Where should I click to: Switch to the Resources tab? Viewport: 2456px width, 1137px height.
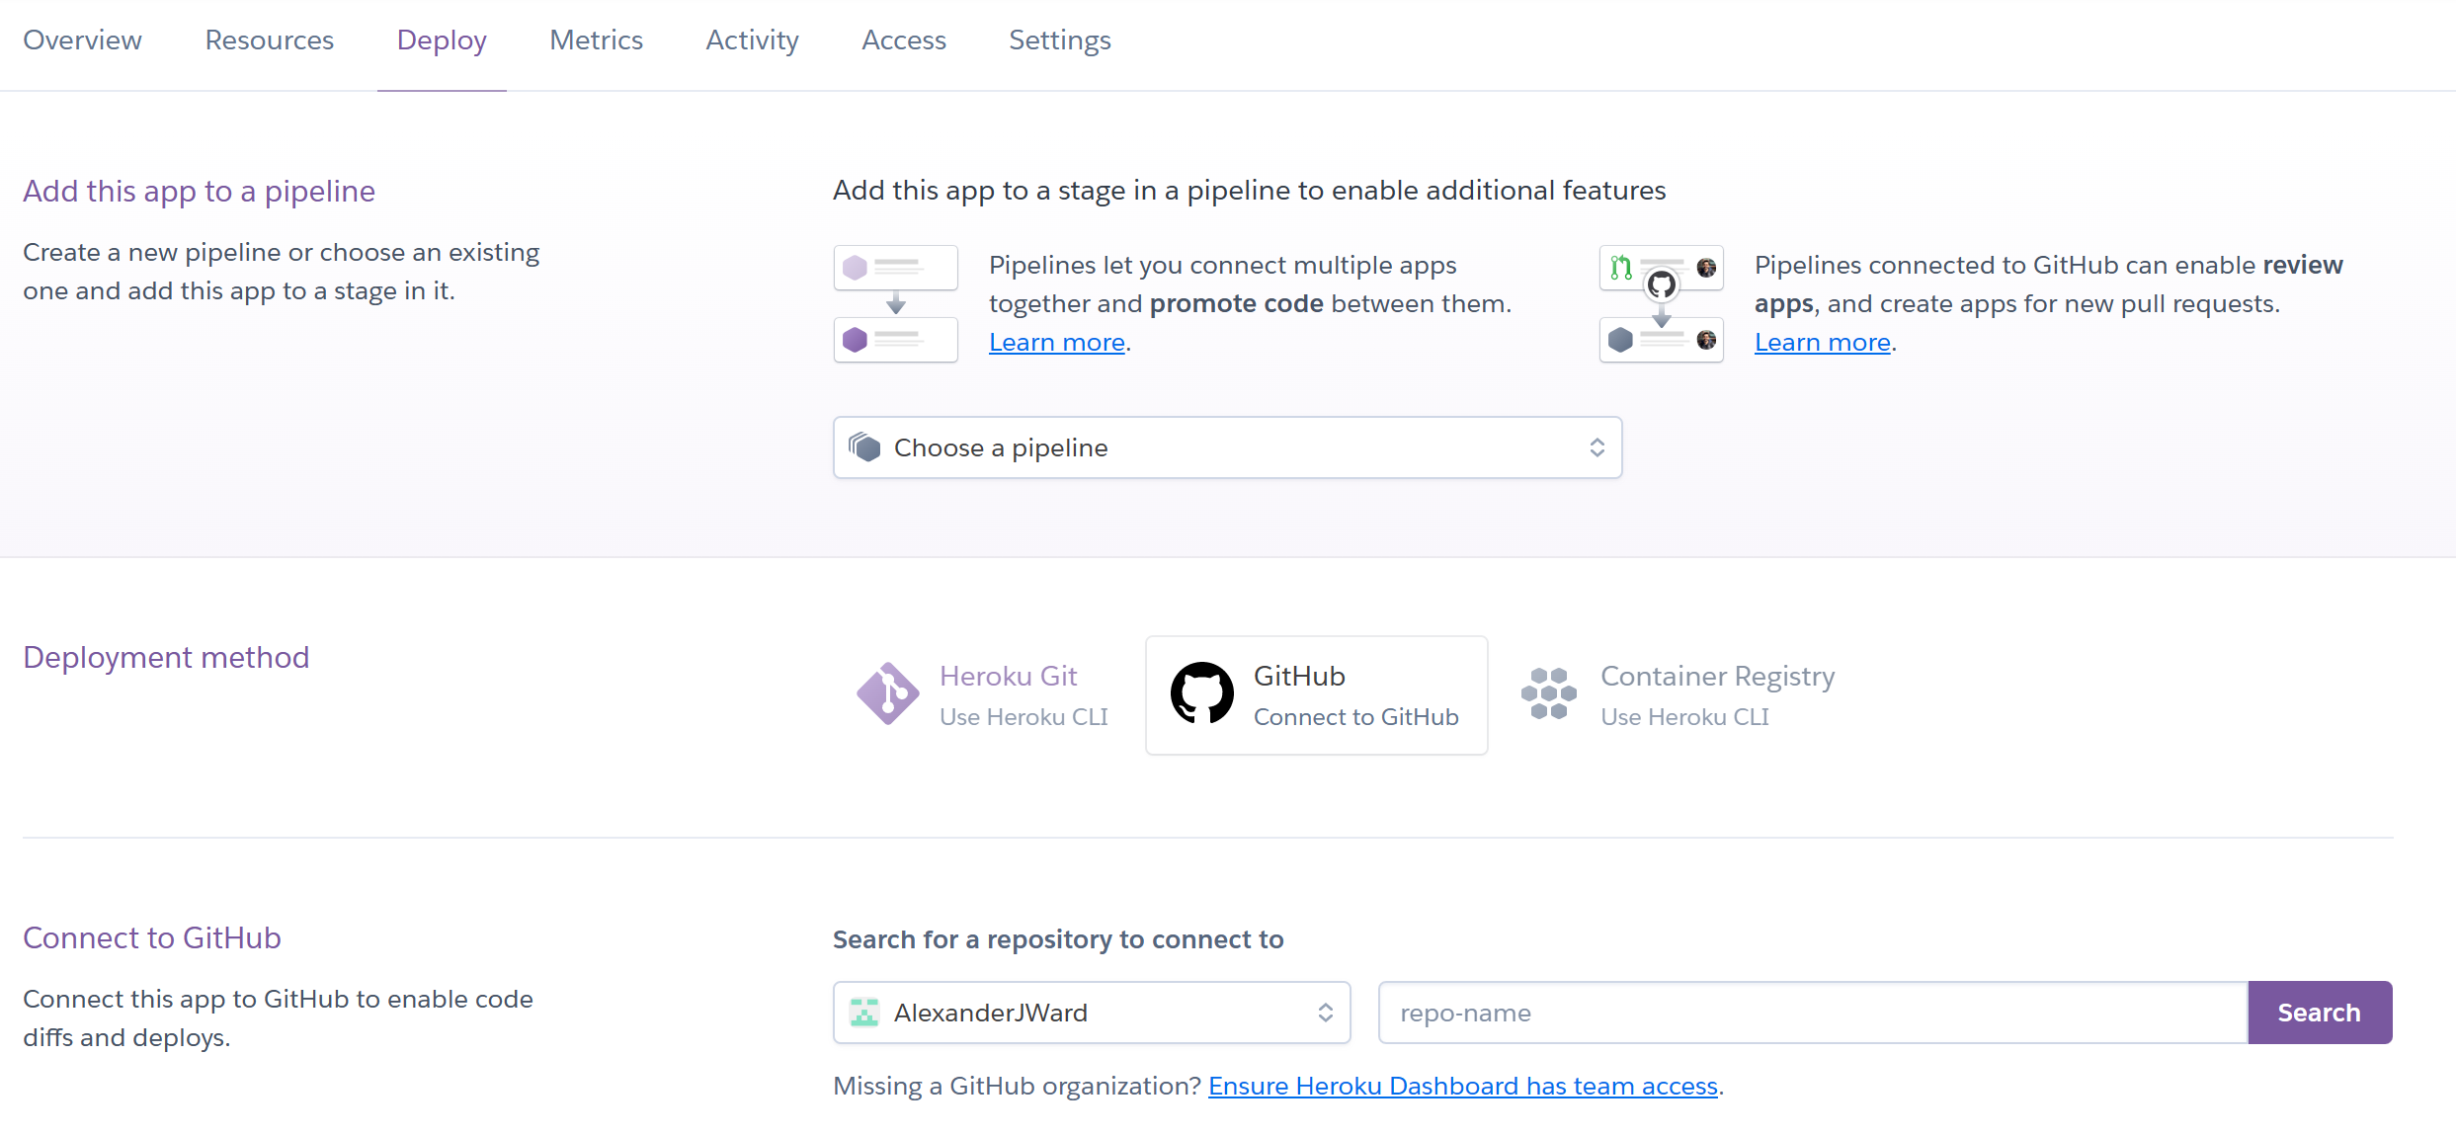click(x=269, y=41)
